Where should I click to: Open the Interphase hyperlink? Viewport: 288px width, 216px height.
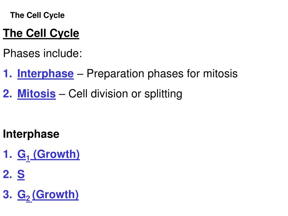tap(46, 74)
